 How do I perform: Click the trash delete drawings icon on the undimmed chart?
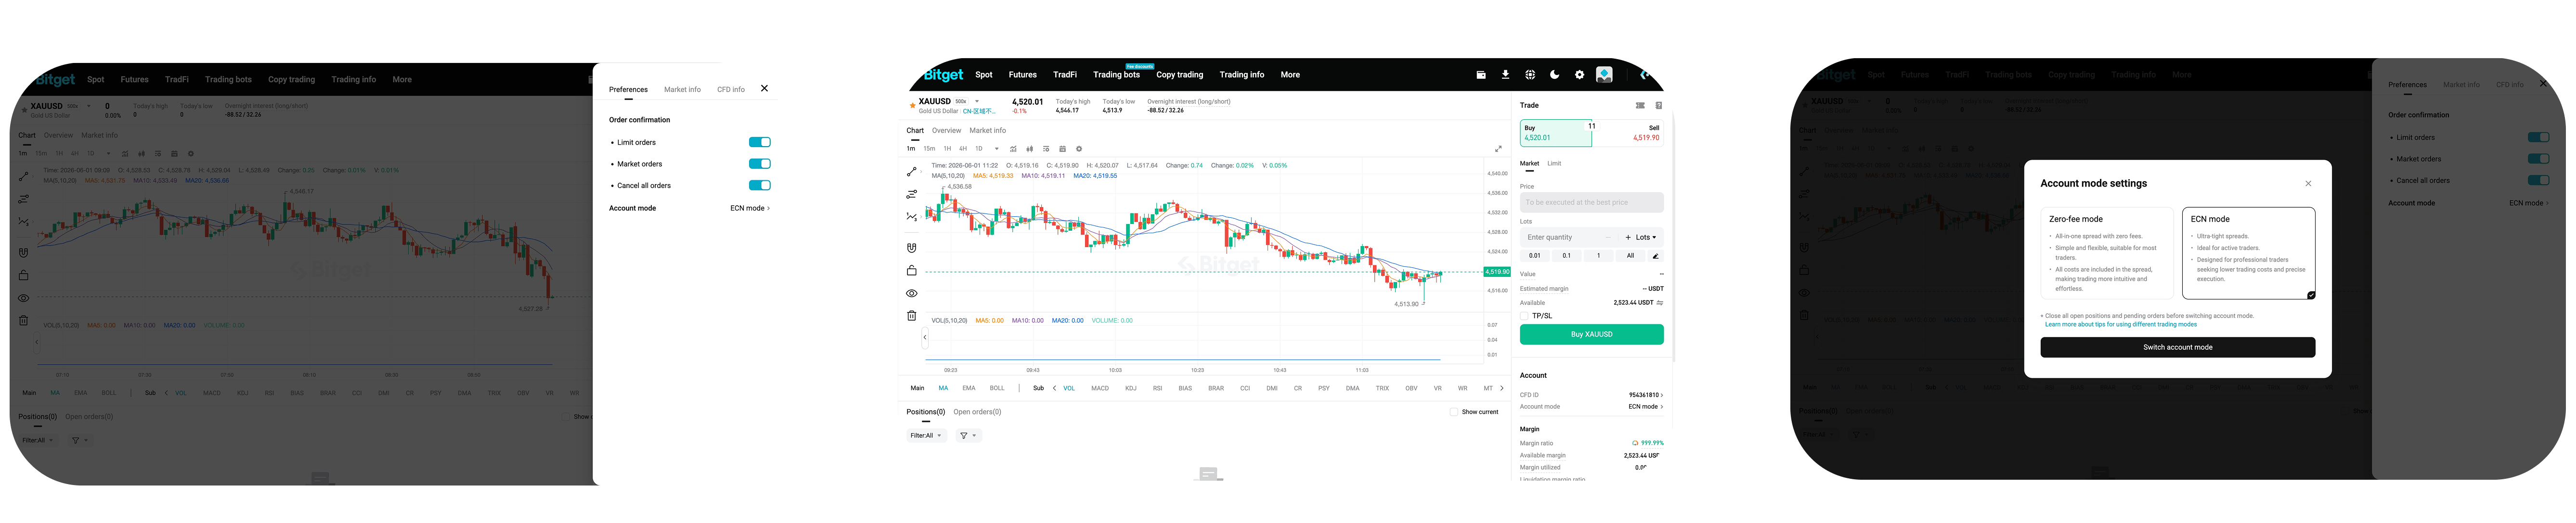[911, 315]
